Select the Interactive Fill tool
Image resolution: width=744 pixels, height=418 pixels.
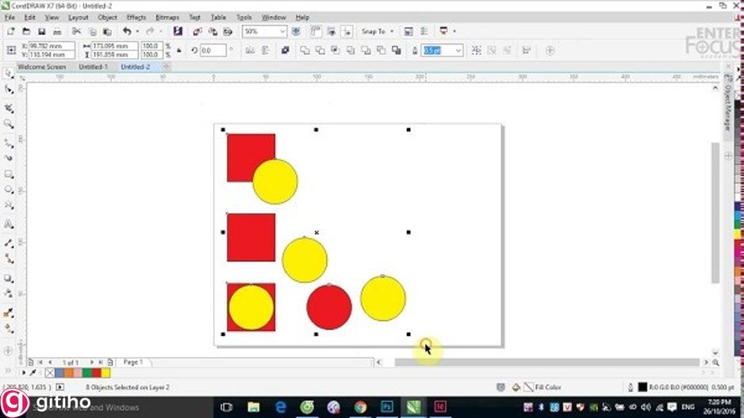pos(9,328)
